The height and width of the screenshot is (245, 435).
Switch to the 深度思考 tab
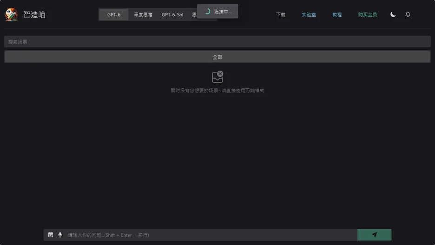click(x=143, y=14)
